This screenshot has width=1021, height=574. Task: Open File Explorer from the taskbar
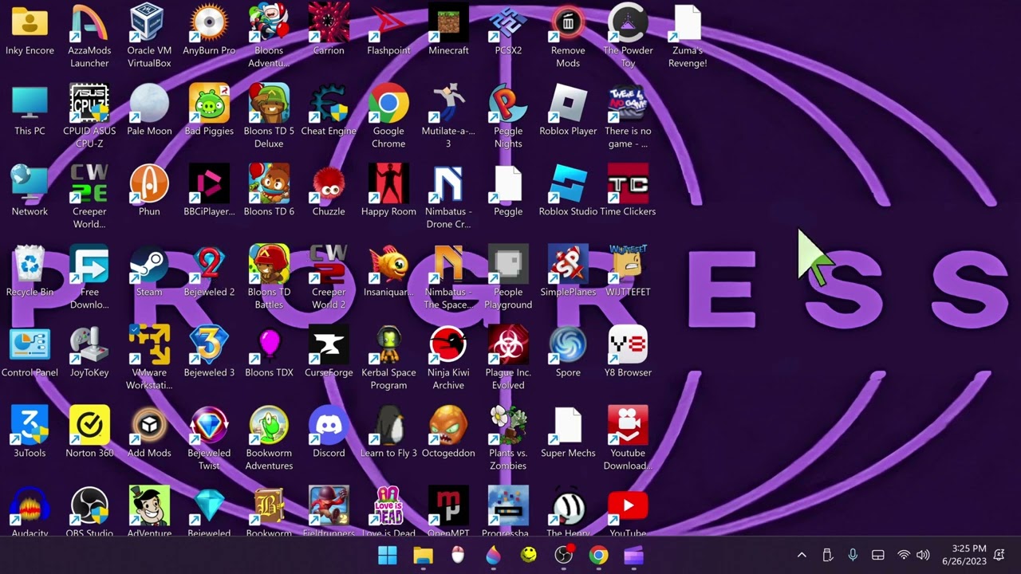pyautogui.click(x=423, y=556)
